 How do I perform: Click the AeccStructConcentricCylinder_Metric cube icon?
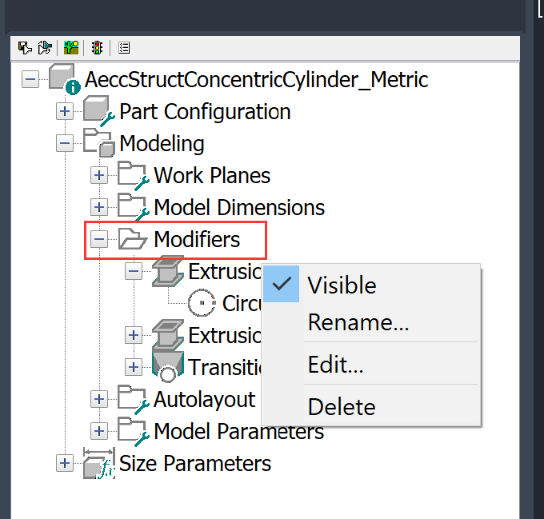click(x=64, y=78)
